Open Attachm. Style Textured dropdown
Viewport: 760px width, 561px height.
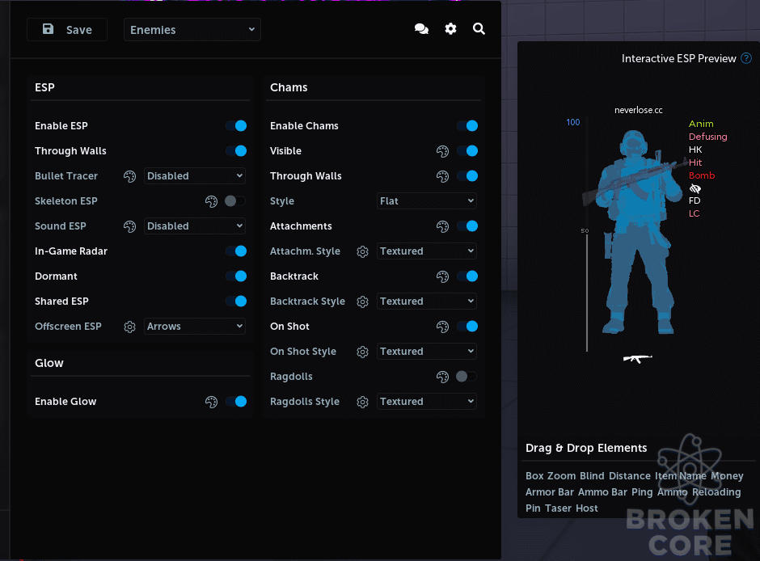pyautogui.click(x=427, y=251)
